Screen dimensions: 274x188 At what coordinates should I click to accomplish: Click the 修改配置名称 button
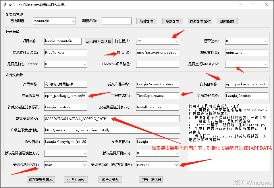point(200,21)
